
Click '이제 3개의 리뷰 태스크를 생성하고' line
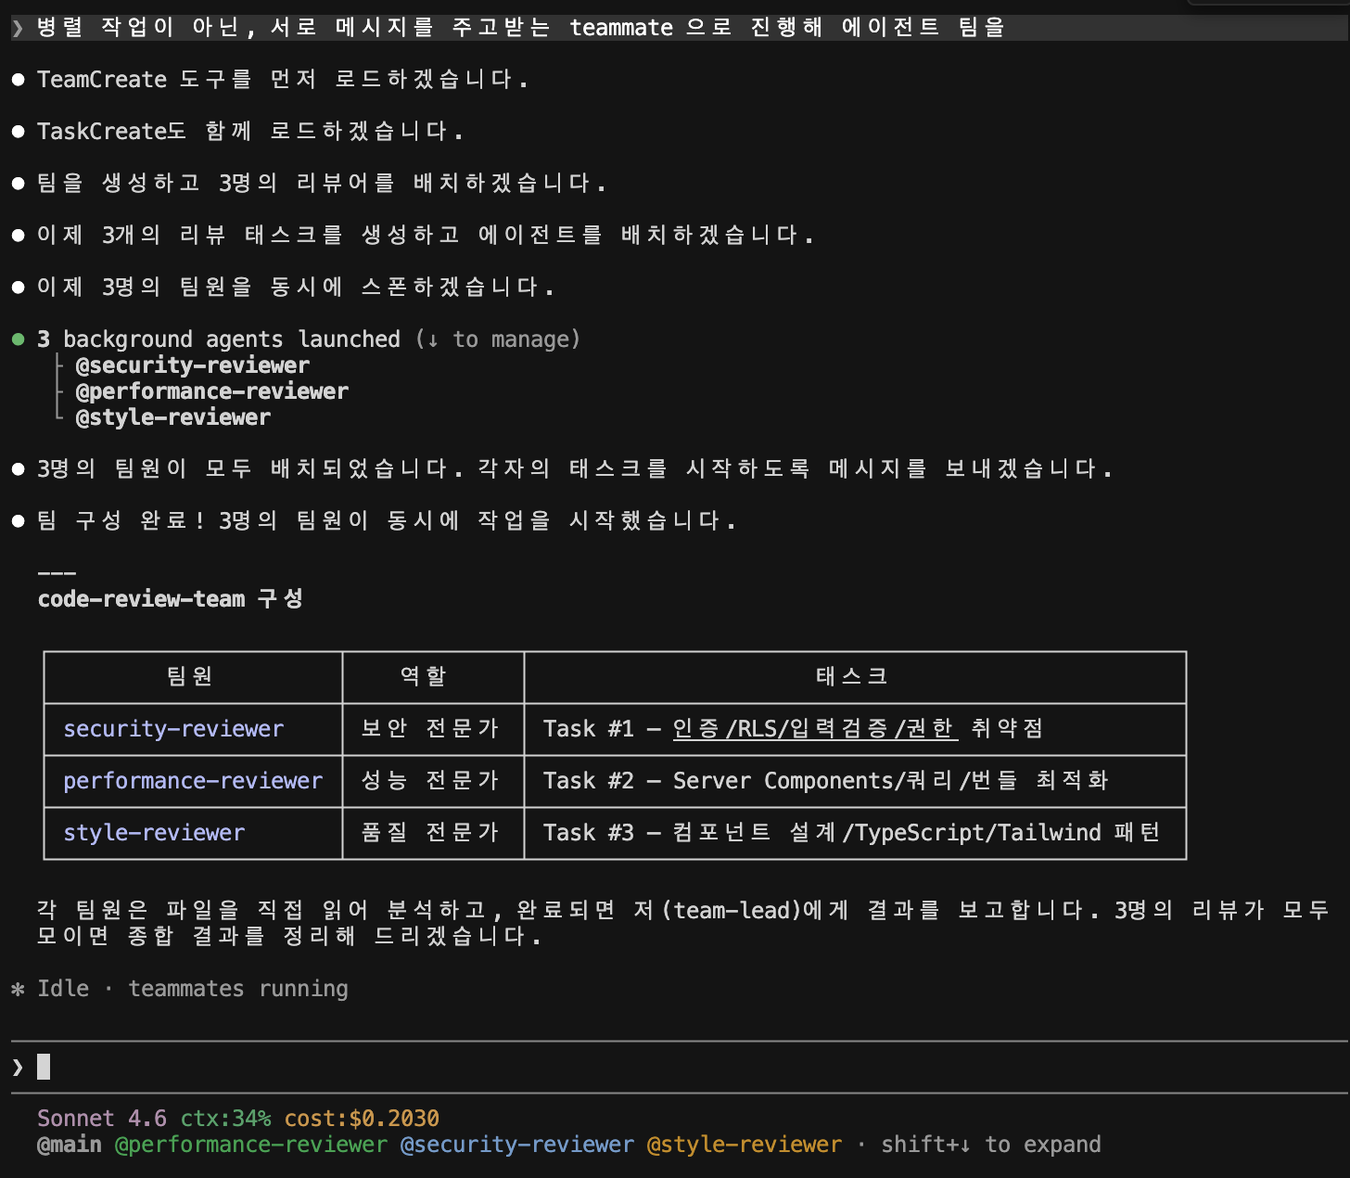coord(426,236)
